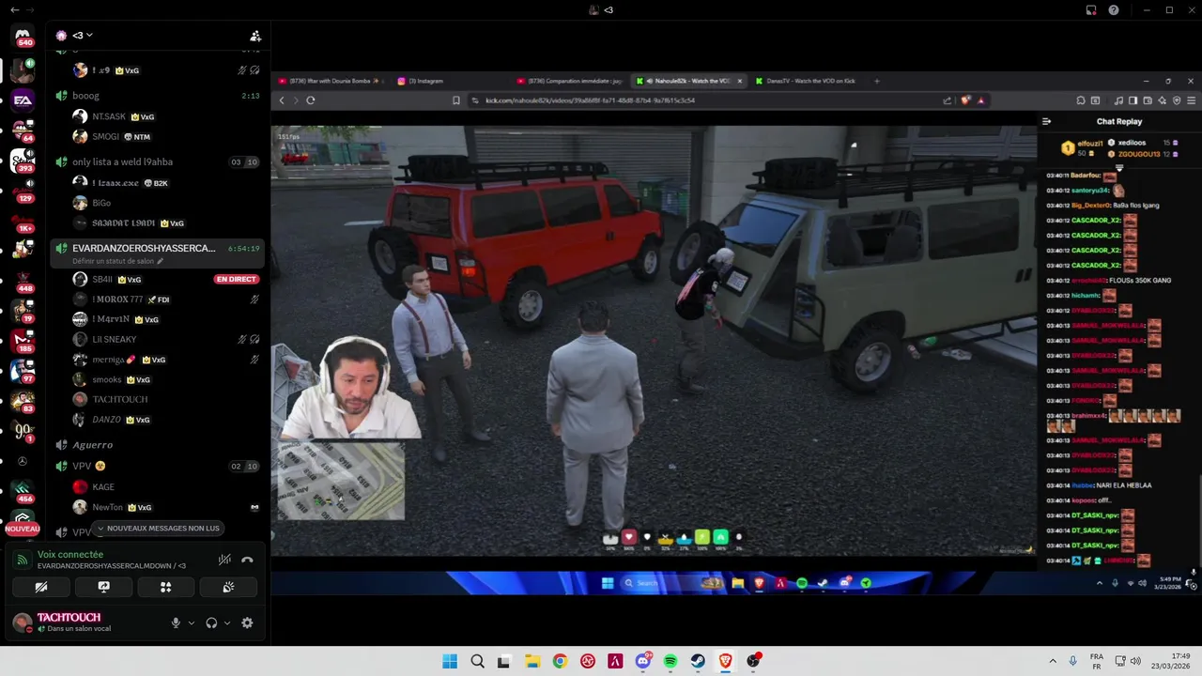The width and height of the screenshot is (1202, 676).
Task: Open the soundboard
Action: coord(227,587)
